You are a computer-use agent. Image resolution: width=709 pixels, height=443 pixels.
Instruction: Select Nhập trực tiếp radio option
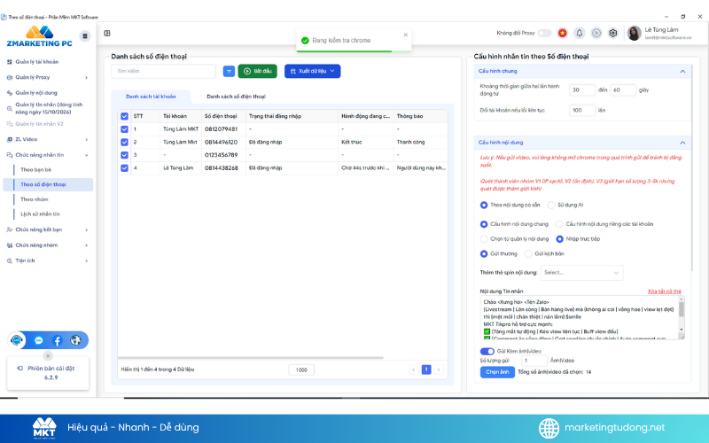559,238
